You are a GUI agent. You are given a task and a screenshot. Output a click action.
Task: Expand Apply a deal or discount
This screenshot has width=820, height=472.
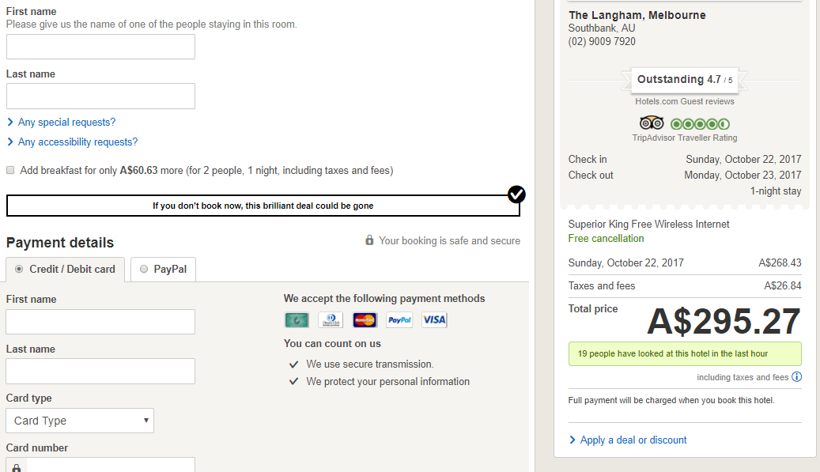tap(633, 440)
